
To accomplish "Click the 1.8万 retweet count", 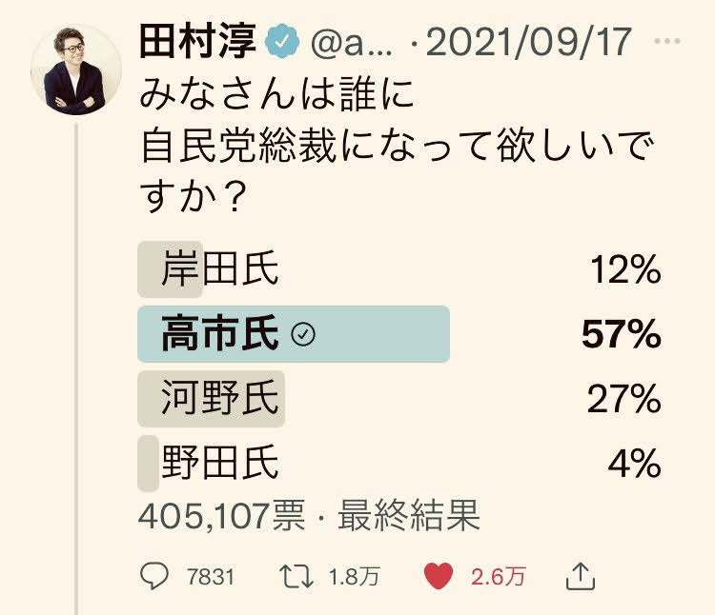I will (348, 576).
